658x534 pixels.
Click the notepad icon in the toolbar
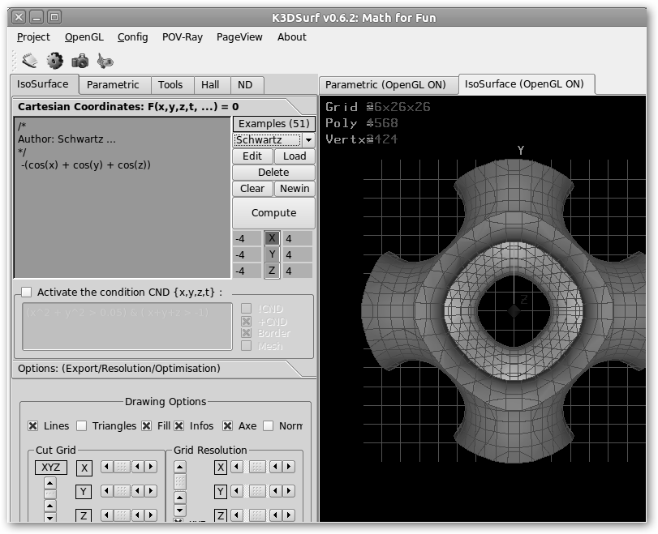pyautogui.click(x=30, y=60)
